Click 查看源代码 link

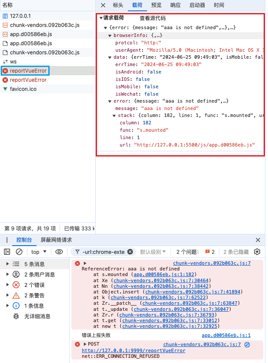[x=152, y=18]
